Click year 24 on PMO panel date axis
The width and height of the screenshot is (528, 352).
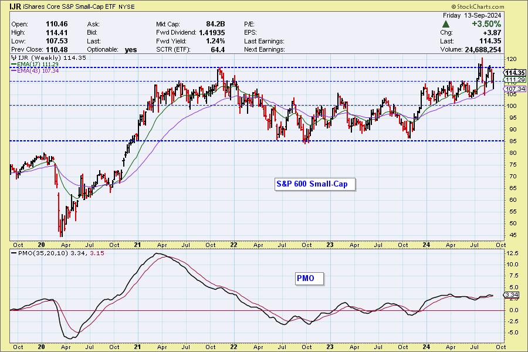tap(427, 347)
